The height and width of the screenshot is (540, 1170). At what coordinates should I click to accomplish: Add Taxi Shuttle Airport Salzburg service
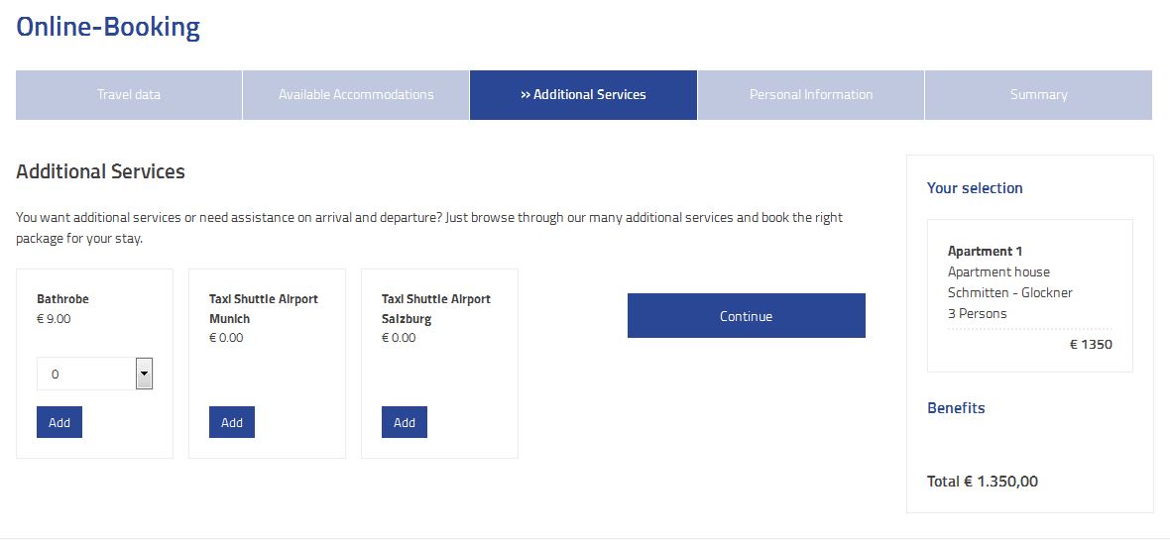point(404,422)
